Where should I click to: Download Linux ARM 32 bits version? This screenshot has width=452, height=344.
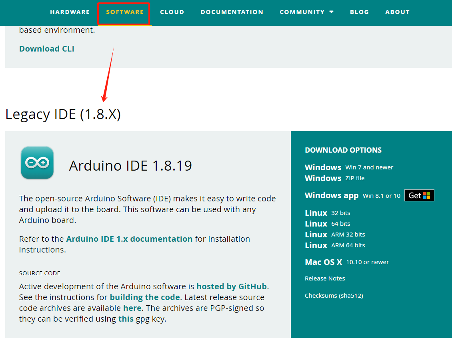pyautogui.click(x=335, y=235)
